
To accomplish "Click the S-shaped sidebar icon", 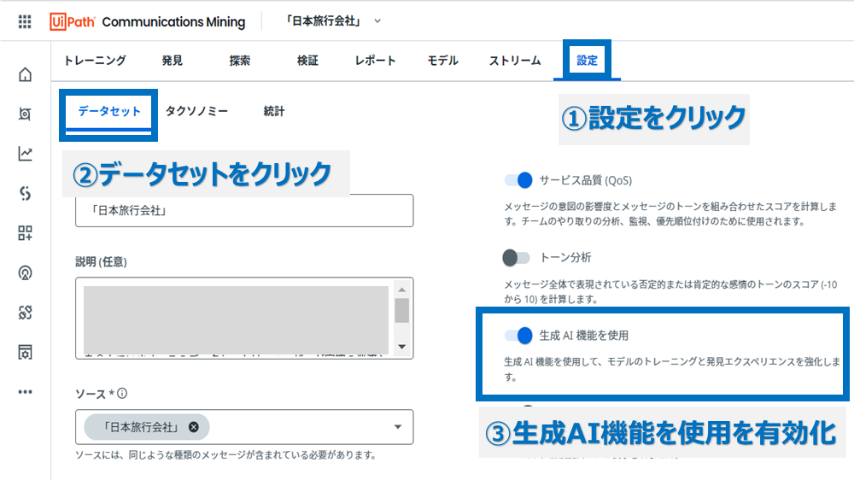I will [25, 193].
